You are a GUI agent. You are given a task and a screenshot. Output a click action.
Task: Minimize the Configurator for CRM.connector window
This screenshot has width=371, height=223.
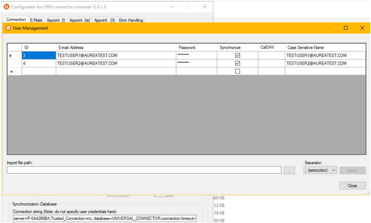pyautogui.click(x=172, y=6)
